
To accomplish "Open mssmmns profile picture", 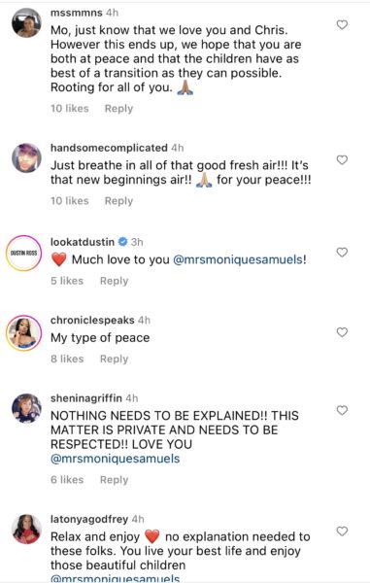I will tap(26, 23).
